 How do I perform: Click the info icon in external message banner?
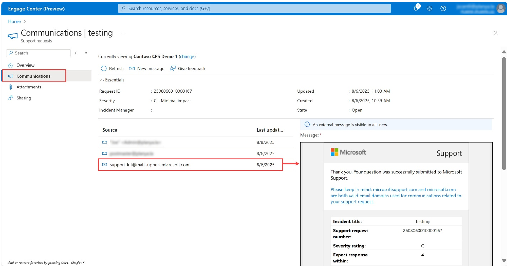coord(307,125)
